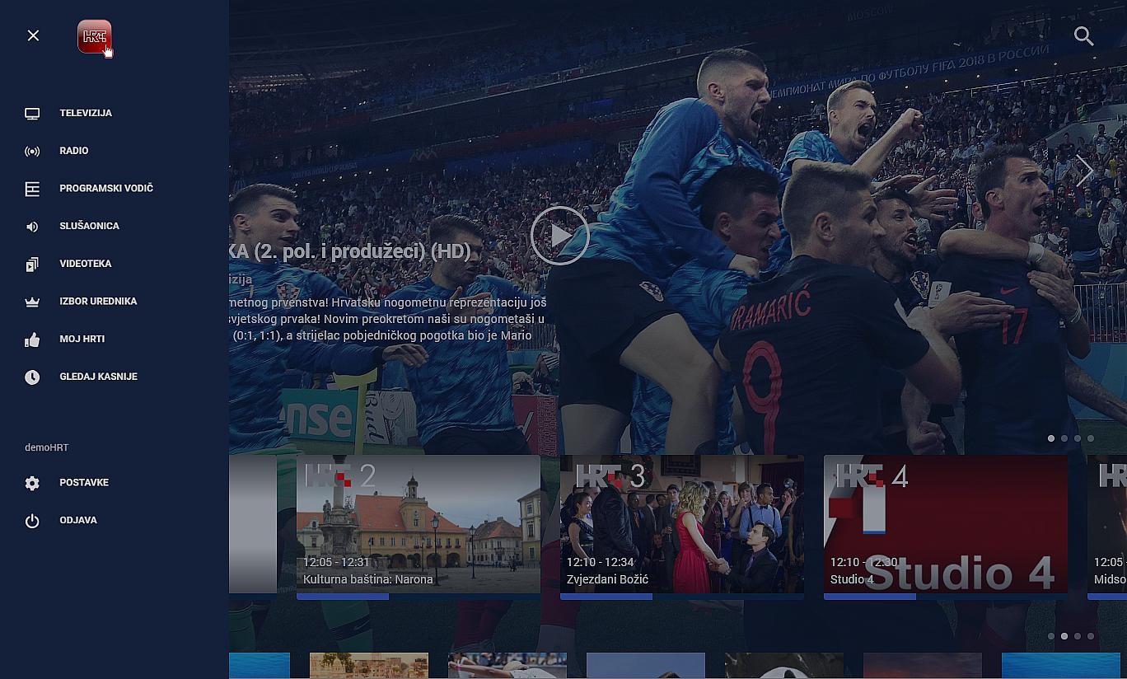Click the Programski vodič list icon
The height and width of the screenshot is (679, 1127).
coord(32,189)
